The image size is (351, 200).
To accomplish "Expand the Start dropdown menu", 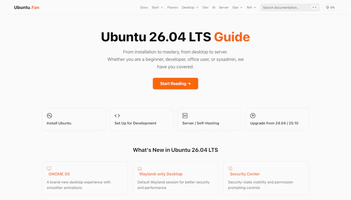I will [158, 7].
